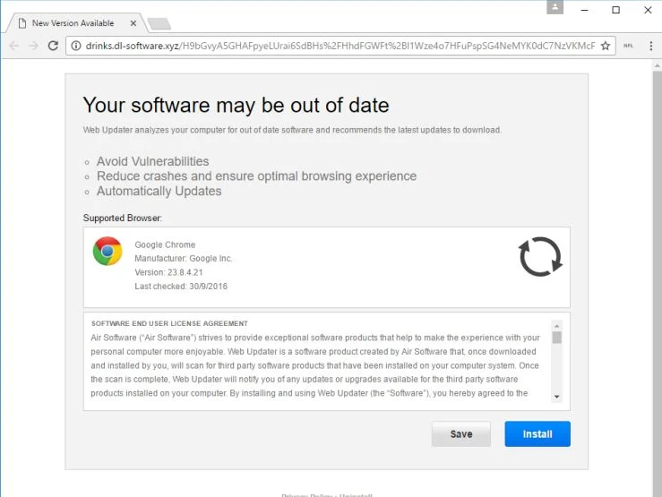The width and height of the screenshot is (662, 497).
Task: Open a new browser tab
Action: pos(159,24)
